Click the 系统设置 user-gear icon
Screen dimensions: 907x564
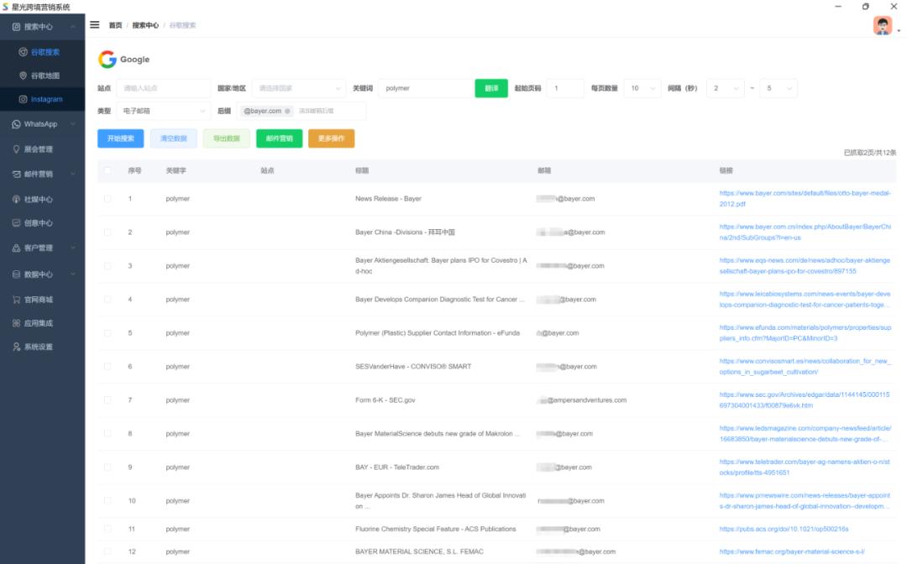click(x=16, y=347)
